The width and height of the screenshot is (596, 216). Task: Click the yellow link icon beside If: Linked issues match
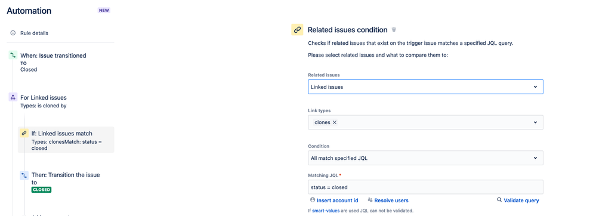pyautogui.click(x=24, y=133)
